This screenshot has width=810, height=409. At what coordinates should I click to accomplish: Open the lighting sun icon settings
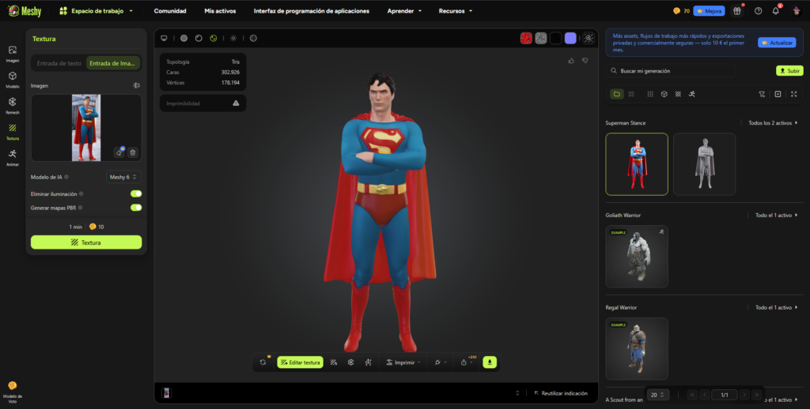click(233, 38)
